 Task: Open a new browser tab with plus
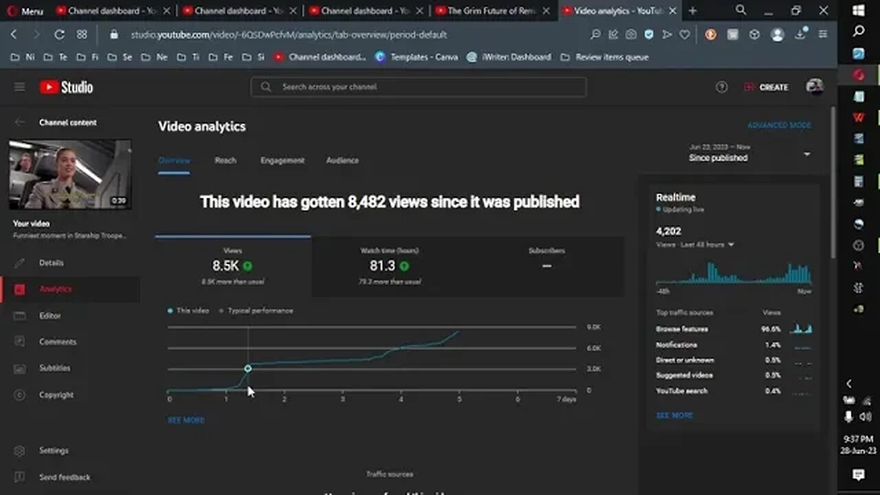(692, 11)
